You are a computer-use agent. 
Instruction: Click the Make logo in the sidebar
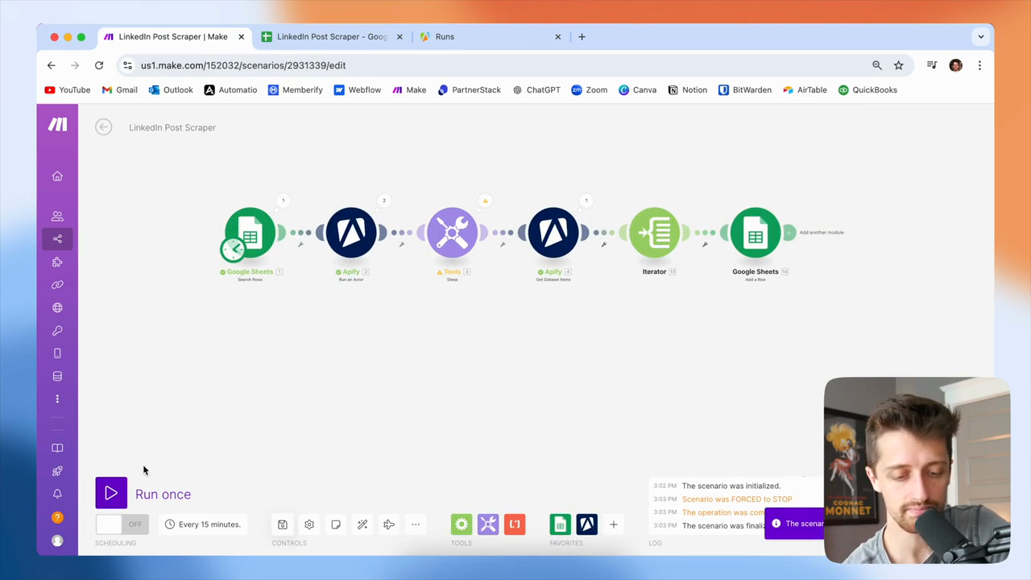[57, 124]
